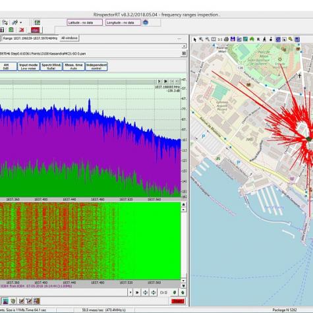Screen dimensions: 313x313
Task: Click spectrum scroll right single arrow
Action: (x=159, y=82)
